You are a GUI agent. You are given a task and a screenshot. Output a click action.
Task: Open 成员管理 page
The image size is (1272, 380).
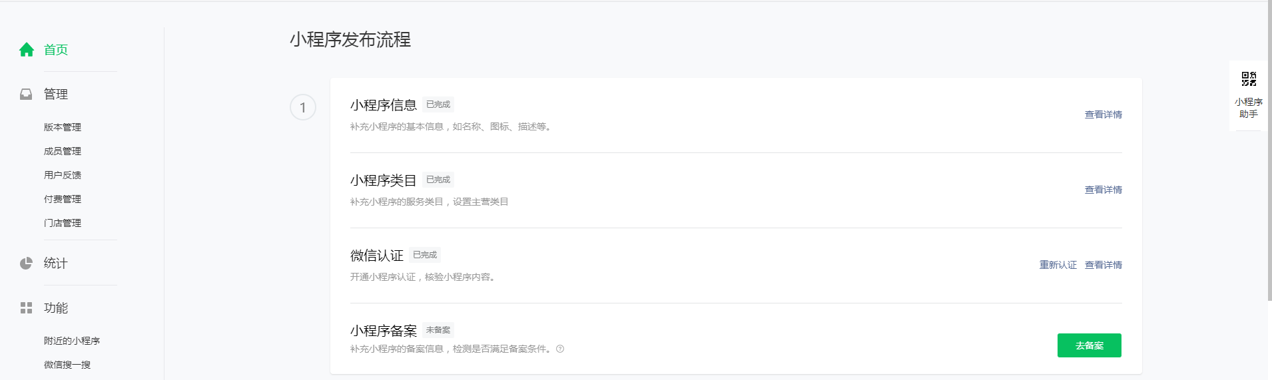pyautogui.click(x=63, y=151)
